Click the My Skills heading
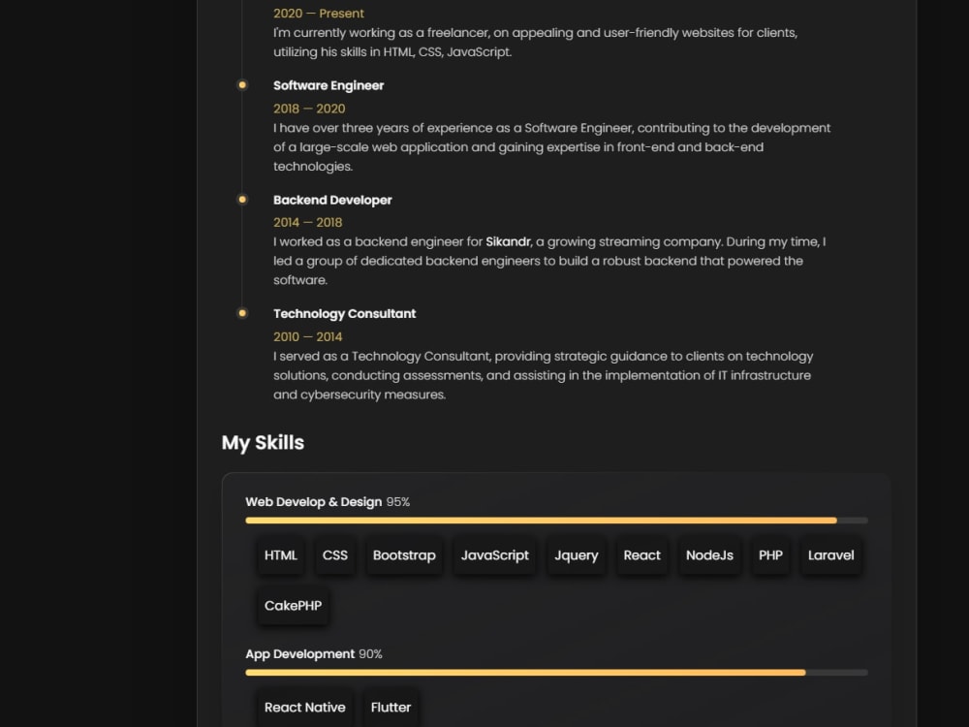Screen dimensions: 969x727 click(263, 443)
